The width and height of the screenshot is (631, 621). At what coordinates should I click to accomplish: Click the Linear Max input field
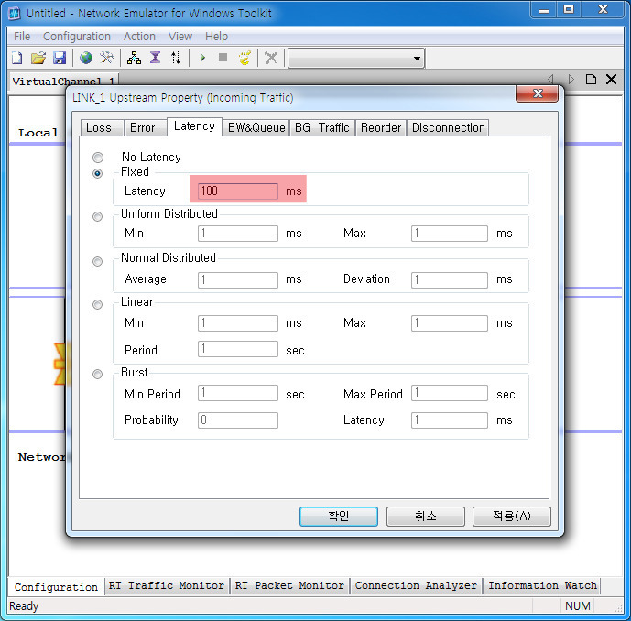(x=450, y=323)
